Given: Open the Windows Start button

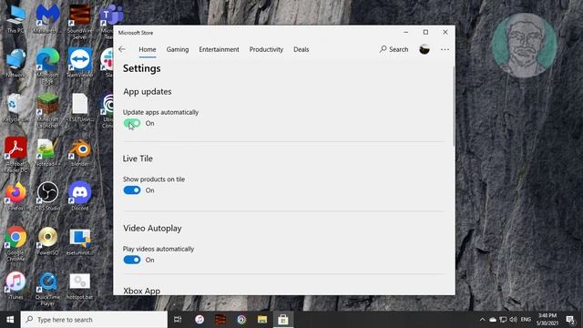Looking at the screenshot, I should 10,320.
